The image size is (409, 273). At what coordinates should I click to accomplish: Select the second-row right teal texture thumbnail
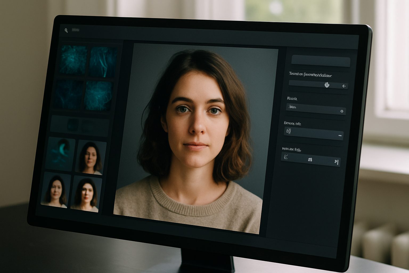pos(98,96)
